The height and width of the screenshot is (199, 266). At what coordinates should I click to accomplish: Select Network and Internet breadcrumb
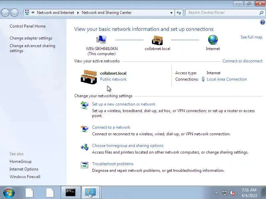click(56, 13)
